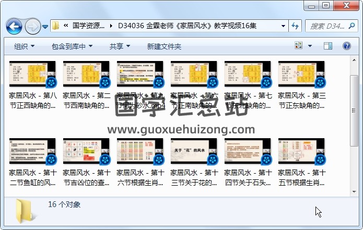The width and height of the screenshot is (363, 230).
Task: Click the Forward navigation arrow
Action: tap(32, 27)
